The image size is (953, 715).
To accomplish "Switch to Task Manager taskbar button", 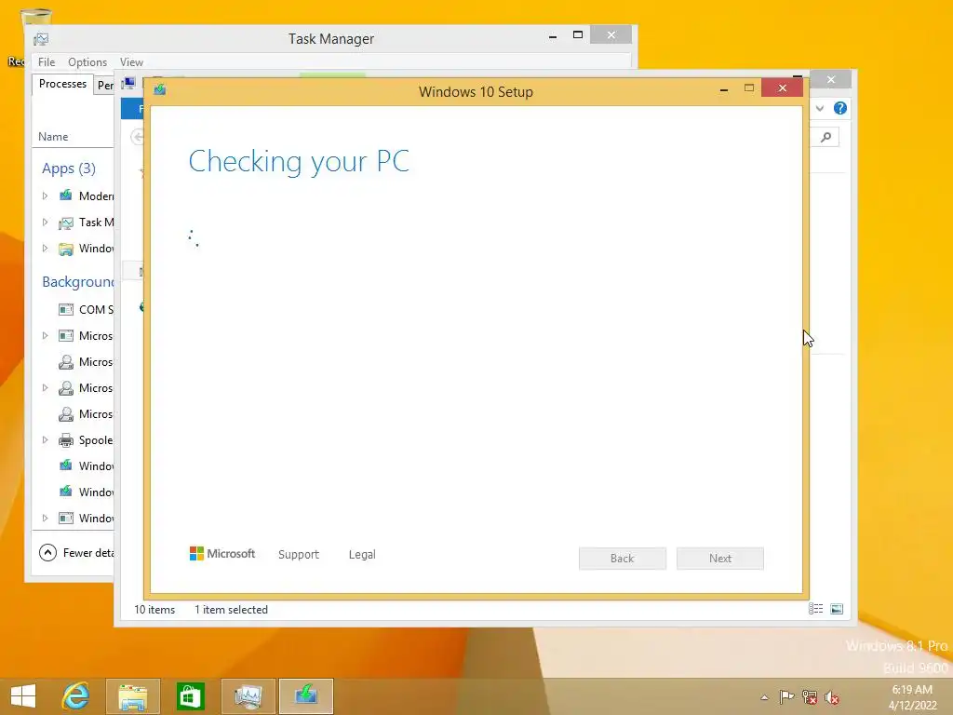I will point(248,696).
